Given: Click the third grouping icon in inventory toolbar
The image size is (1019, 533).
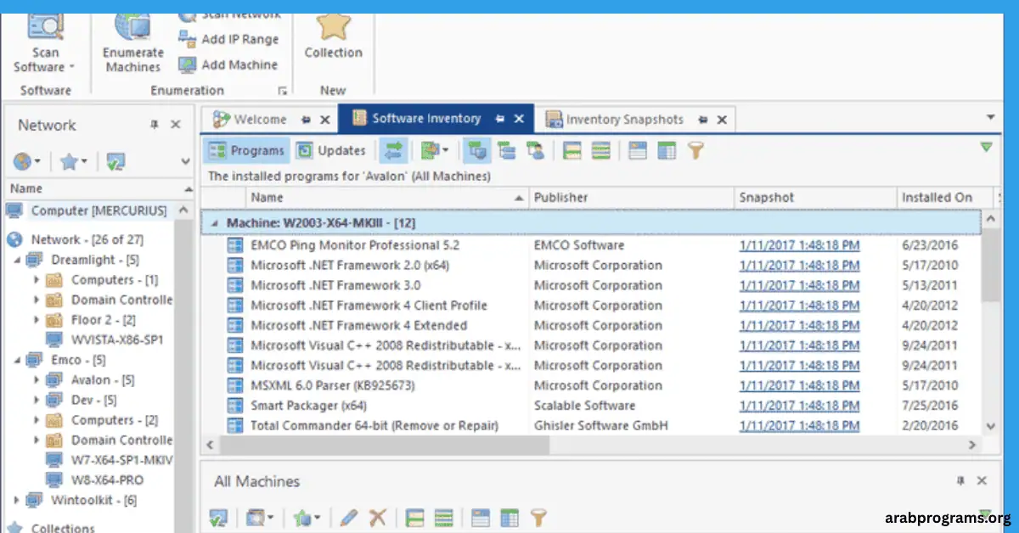Looking at the screenshot, I should (x=535, y=151).
